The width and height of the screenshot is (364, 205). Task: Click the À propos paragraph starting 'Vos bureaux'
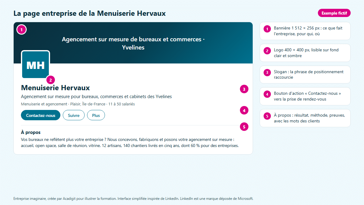coord(130,142)
